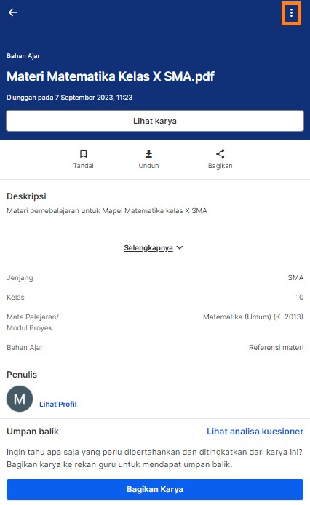
Task: Click the Matematika (Umum) (K. 2013) value
Action: [x=253, y=317]
